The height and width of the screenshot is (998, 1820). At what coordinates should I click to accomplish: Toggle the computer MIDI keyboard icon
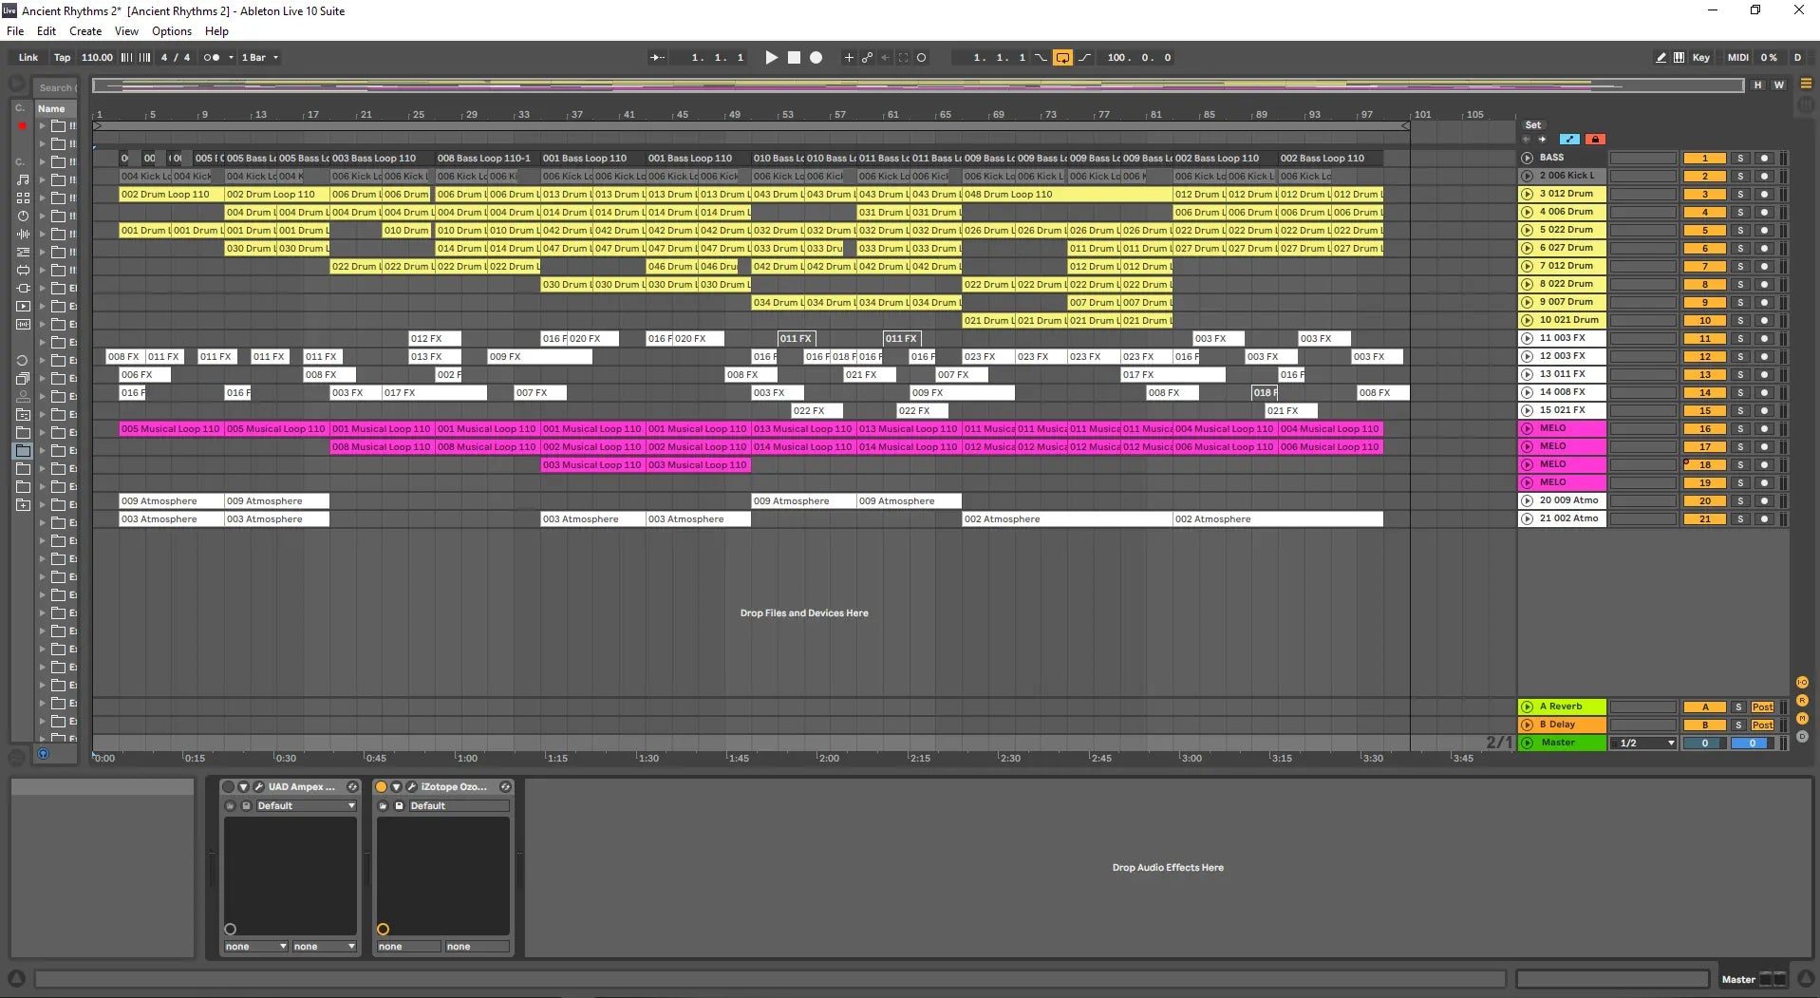[x=1679, y=58]
